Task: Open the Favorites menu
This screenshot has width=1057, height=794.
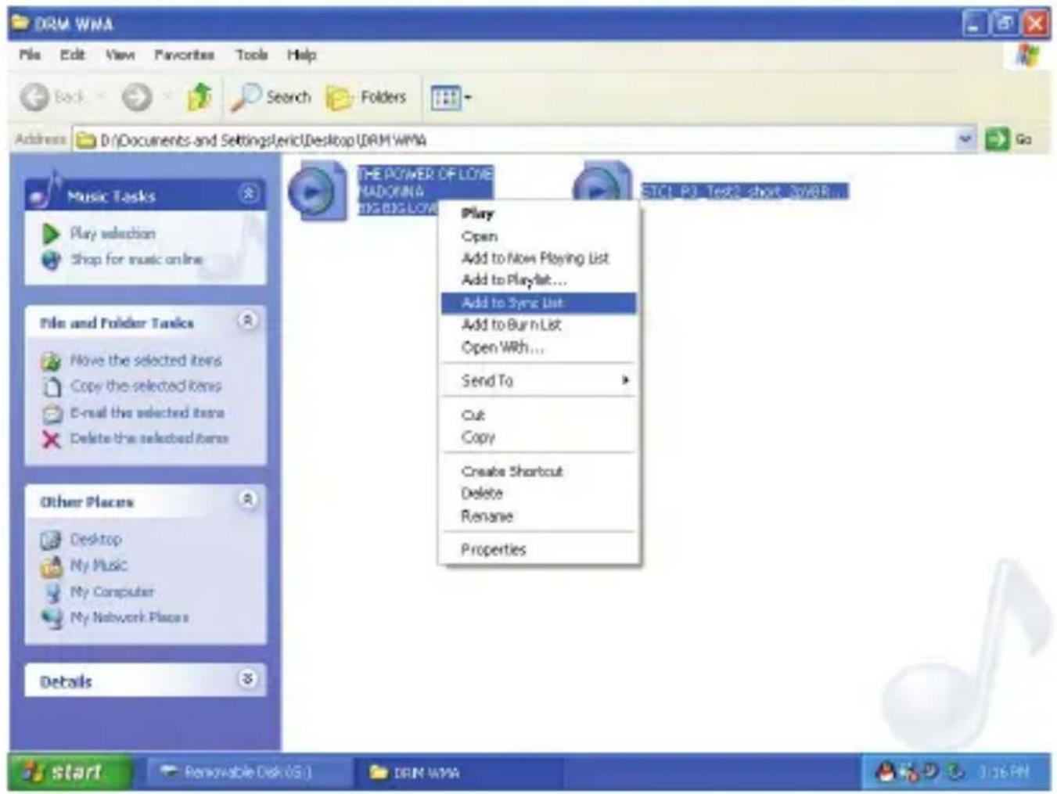Action: pyautogui.click(x=184, y=55)
